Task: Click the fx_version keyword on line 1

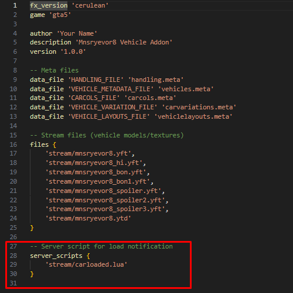Action: coord(49,5)
